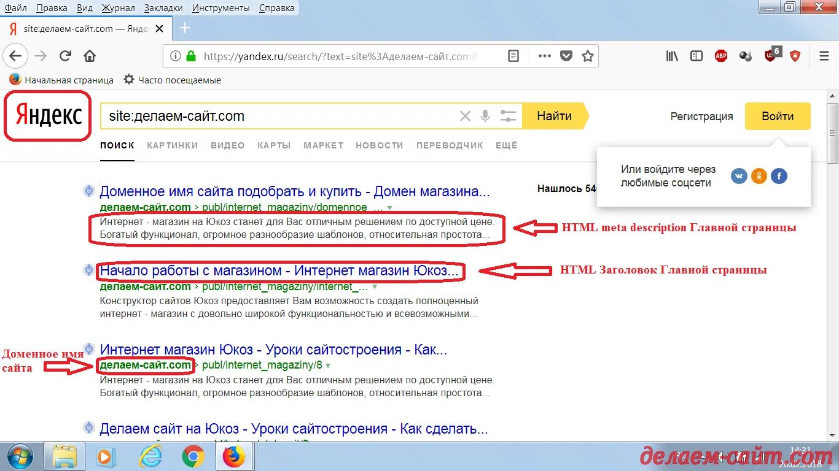Open page actions three-dot menu

(544, 56)
